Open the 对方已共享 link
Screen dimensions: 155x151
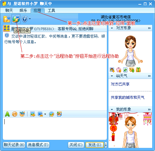[120, 84]
